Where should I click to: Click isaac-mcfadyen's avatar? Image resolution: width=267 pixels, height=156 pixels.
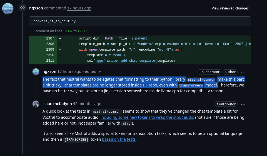coord(36,104)
